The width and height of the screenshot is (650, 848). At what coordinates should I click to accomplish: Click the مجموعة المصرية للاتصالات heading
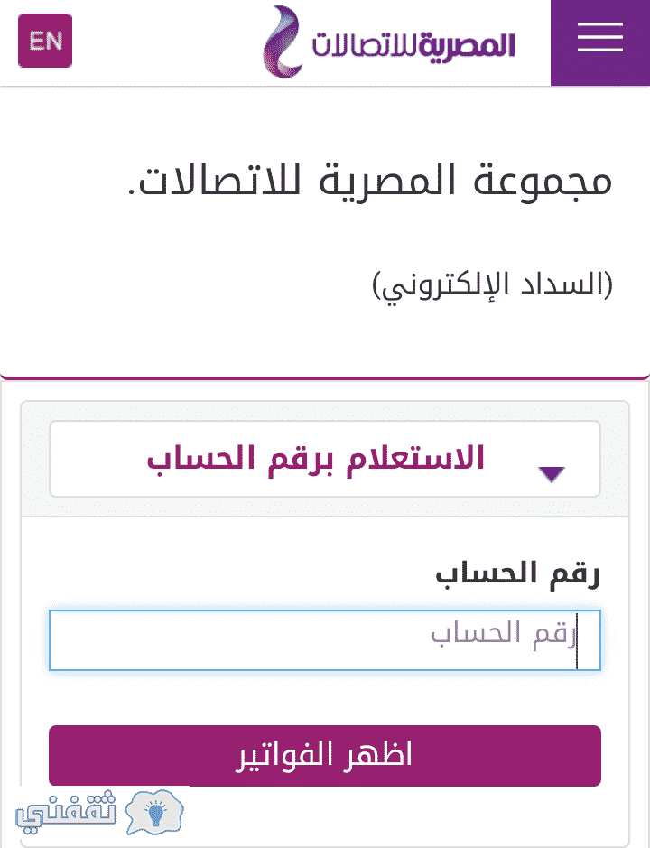[x=370, y=182]
